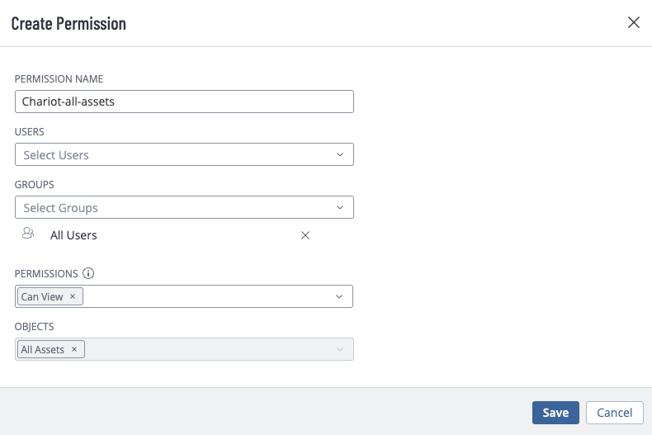Show the Permissions info tooltip icon
The width and height of the screenshot is (652, 435).
pos(88,273)
